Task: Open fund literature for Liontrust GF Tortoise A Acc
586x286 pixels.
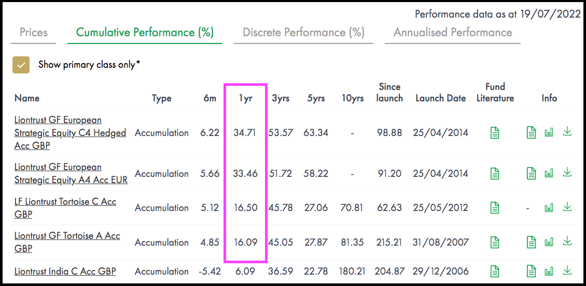Action: pos(495,242)
